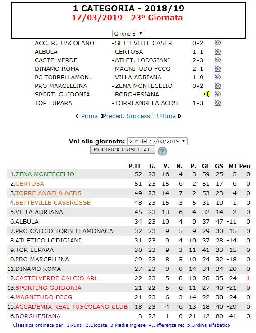Open stats chart icon for ACC. R.TUSCOLANO match
This screenshot has width=256, height=333.
[218, 43]
